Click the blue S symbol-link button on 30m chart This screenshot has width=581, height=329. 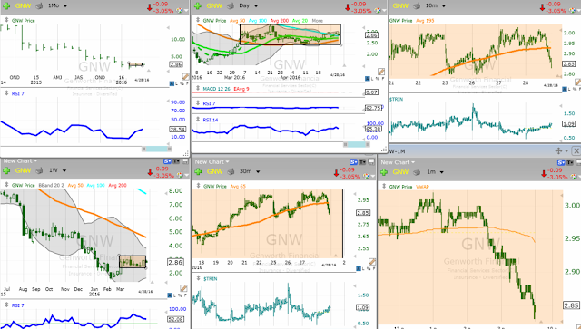[x=353, y=161]
